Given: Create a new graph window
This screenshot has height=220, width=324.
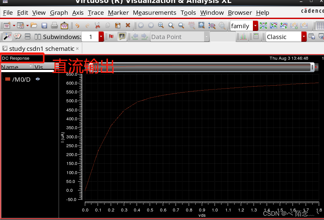Looking at the screenshot, I should point(7,26).
